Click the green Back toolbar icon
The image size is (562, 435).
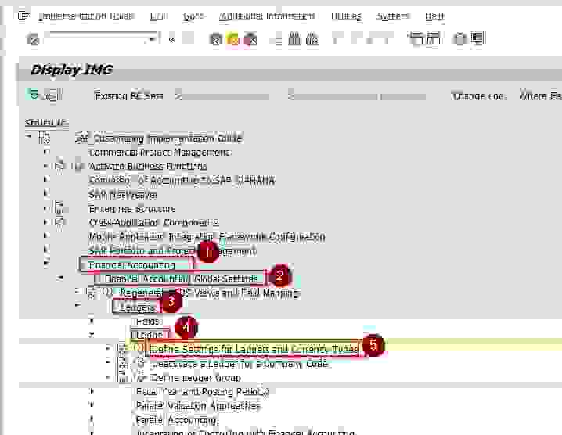216,39
